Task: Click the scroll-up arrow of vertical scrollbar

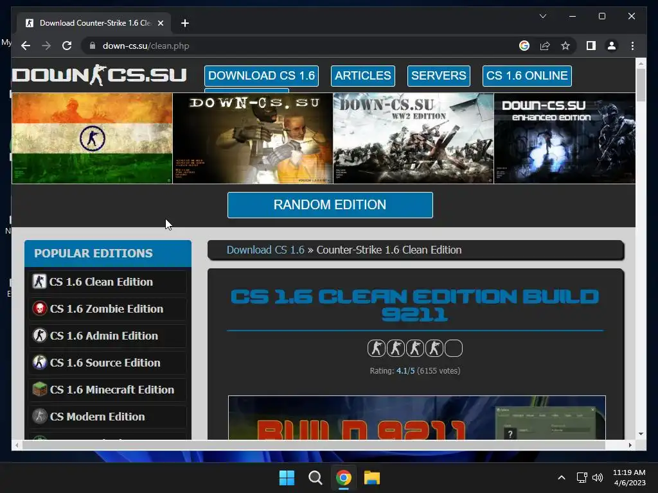Action: (x=641, y=64)
